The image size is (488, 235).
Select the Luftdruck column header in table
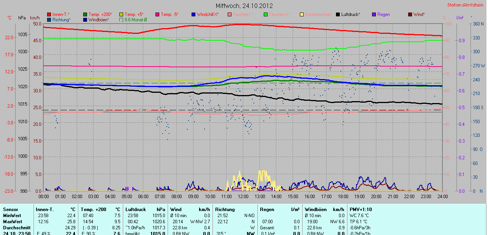(136, 210)
